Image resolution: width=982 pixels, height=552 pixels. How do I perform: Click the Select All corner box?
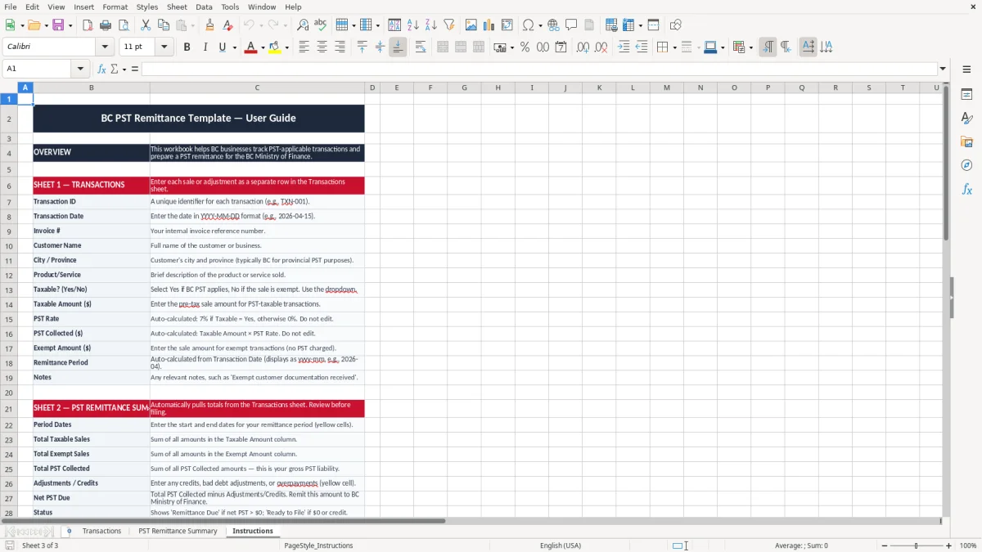coord(9,88)
